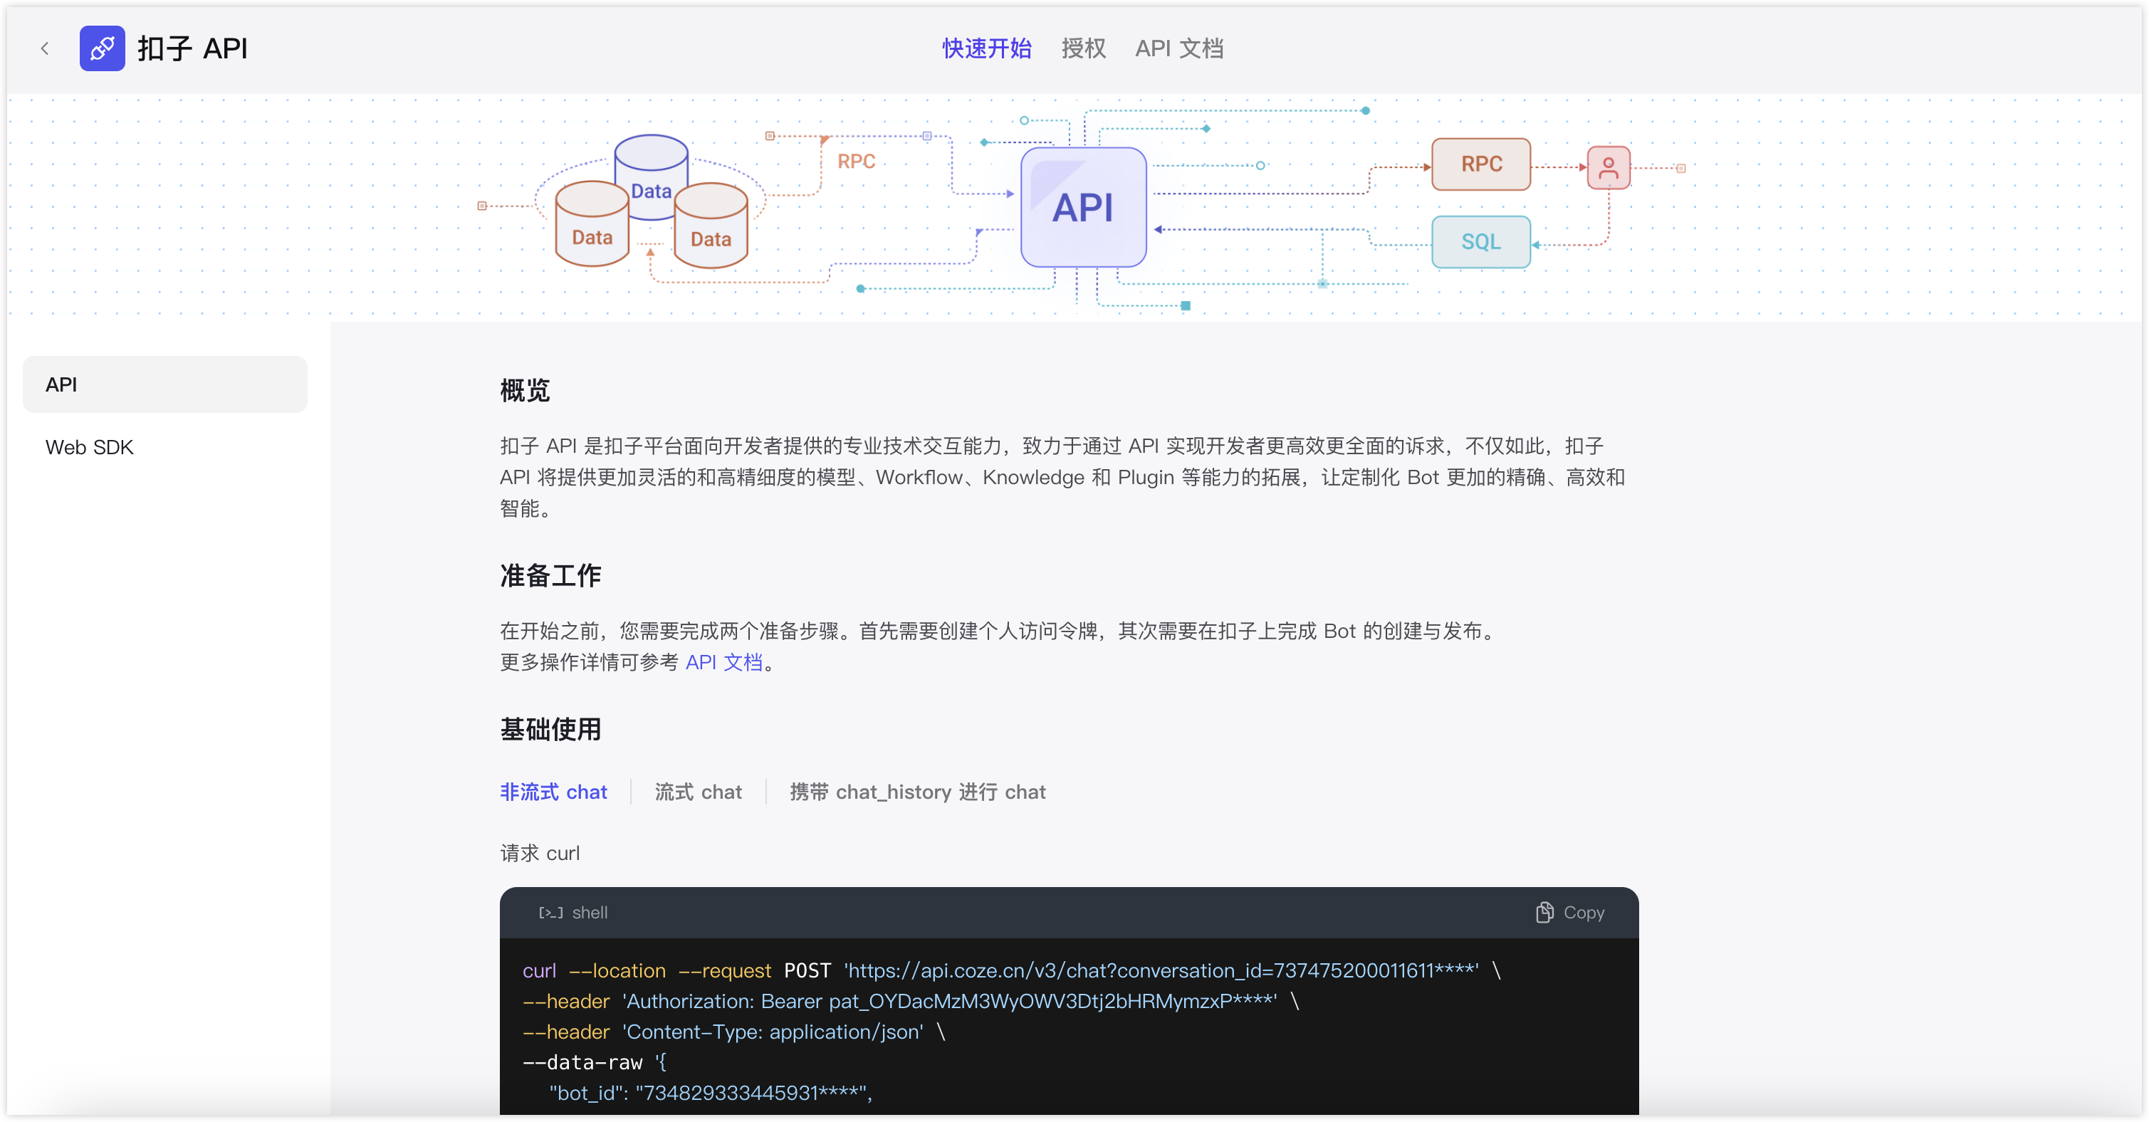Click the large API box in banner
The image size is (2149, 1122).
coord(1083,207)
